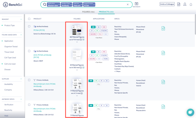Open the chat support bubble

pos(190,112)
